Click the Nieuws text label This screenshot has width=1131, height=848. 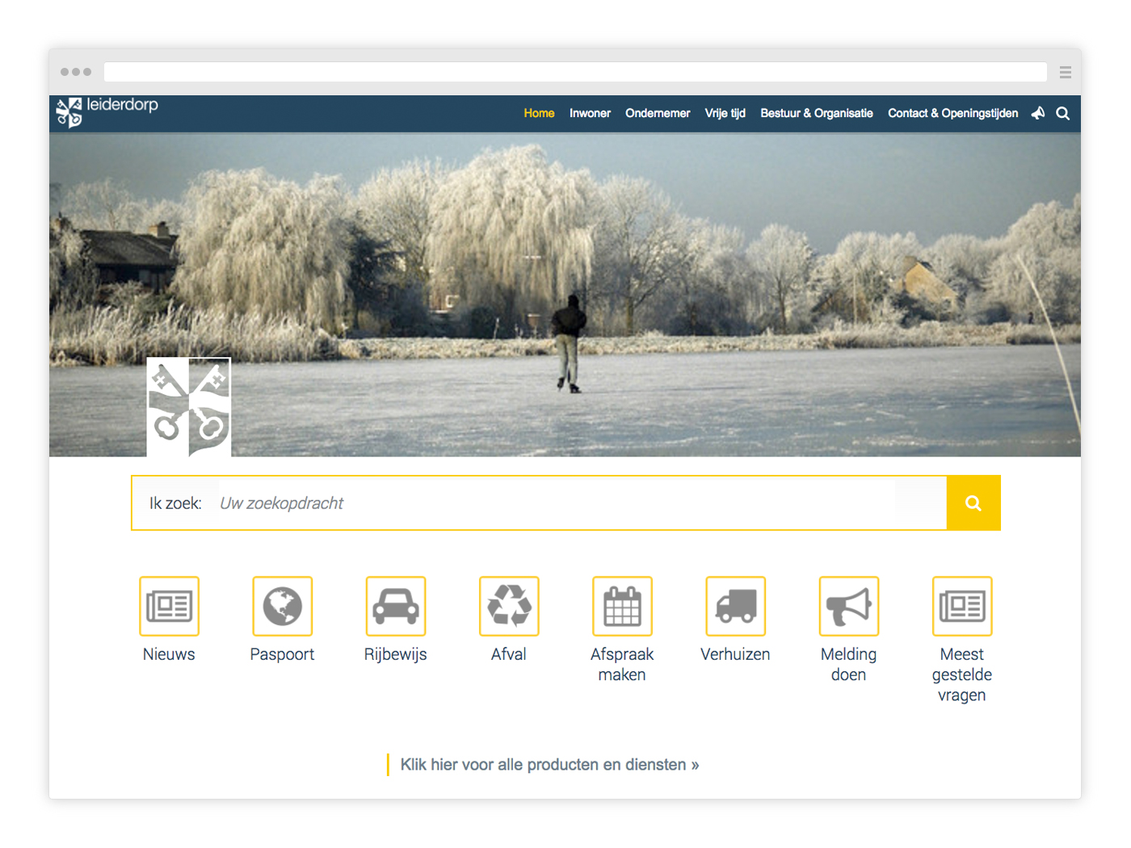169,654
